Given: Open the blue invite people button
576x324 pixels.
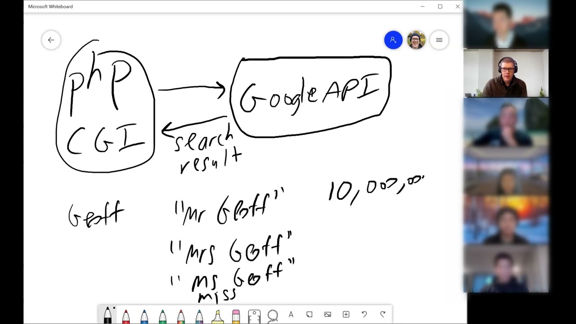Looking at the screenshot, I should click(393, 40).
